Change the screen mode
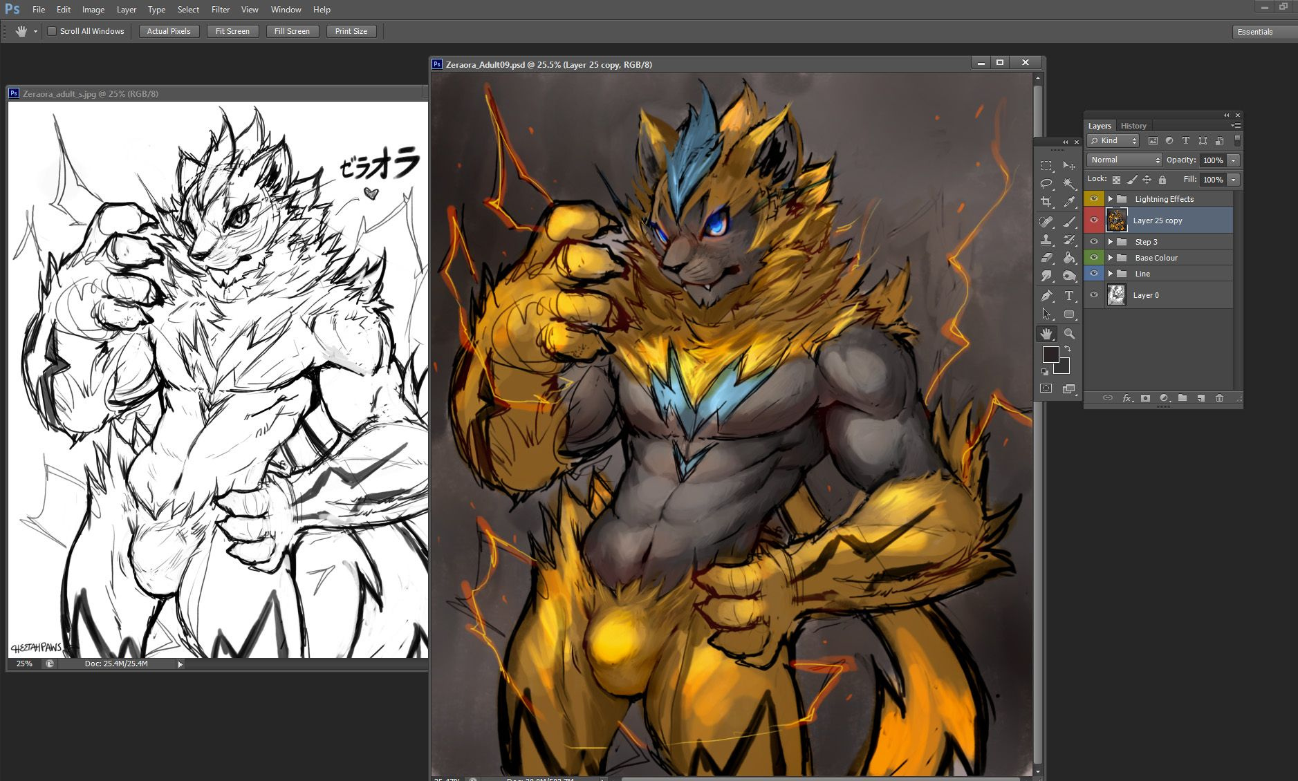1298x781 pixels. click(x=1069, y=388)
